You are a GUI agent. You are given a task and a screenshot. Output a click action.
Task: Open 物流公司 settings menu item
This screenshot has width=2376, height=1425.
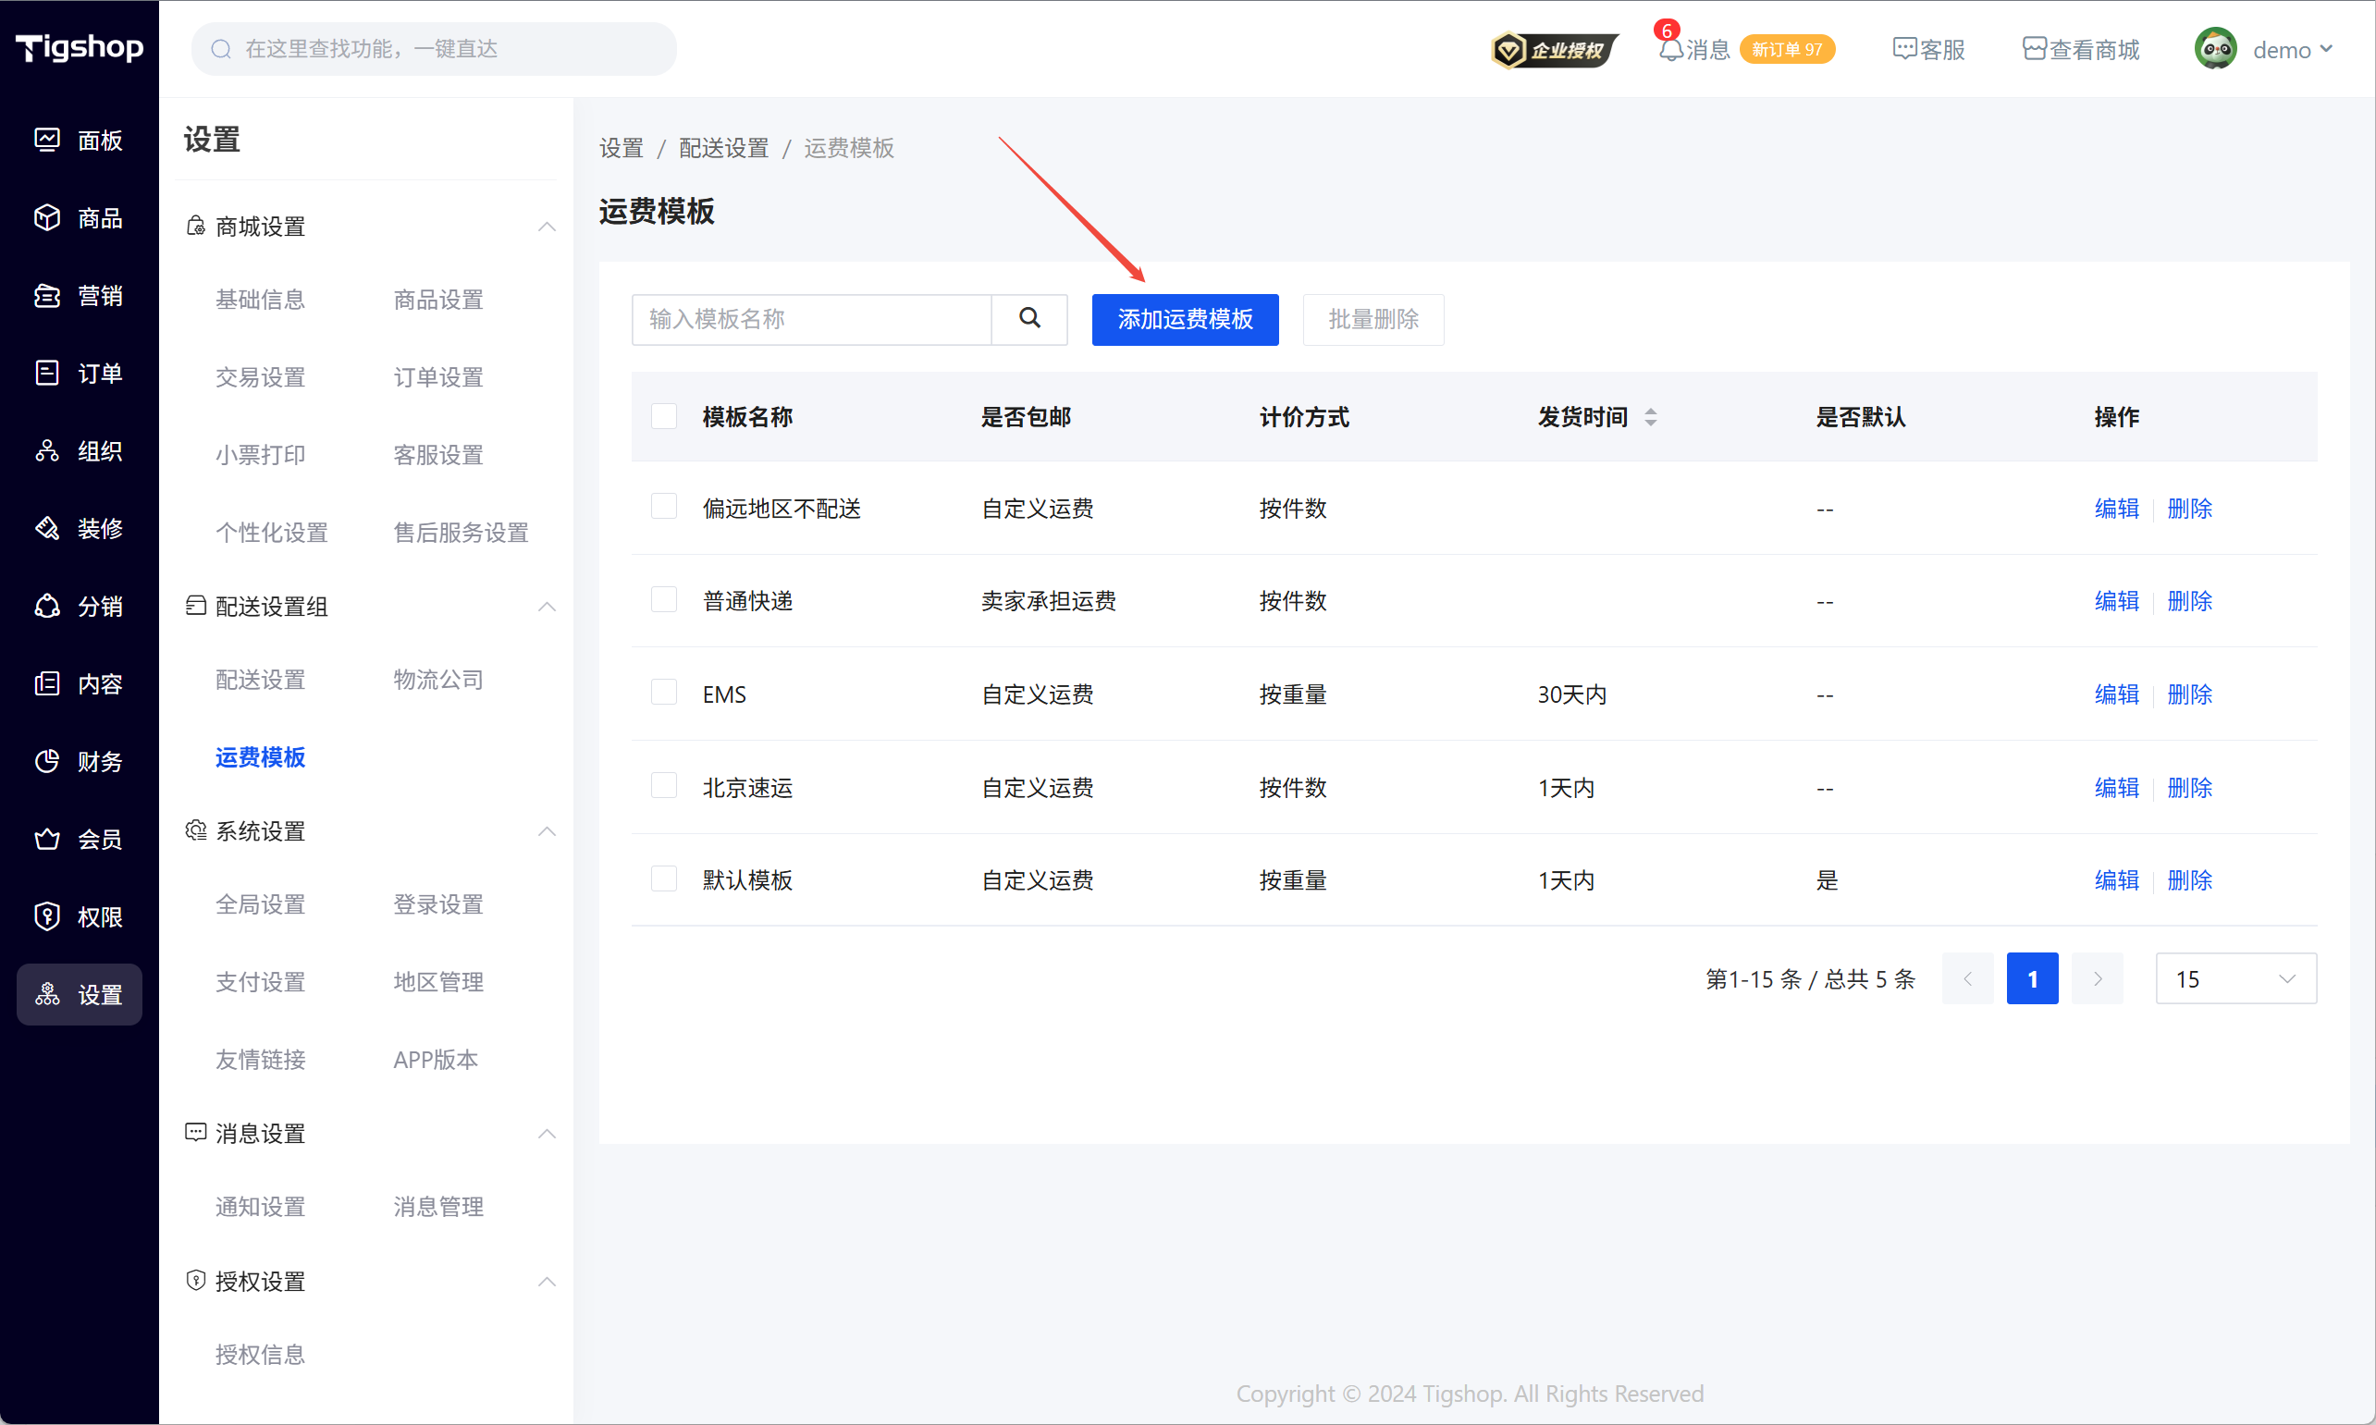438,680
